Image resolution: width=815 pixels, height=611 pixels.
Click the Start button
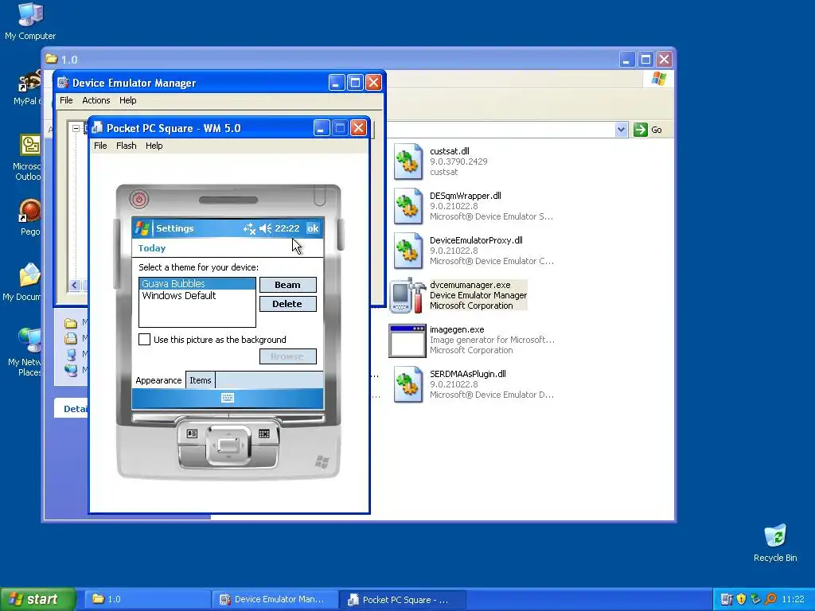coord(38,599)
